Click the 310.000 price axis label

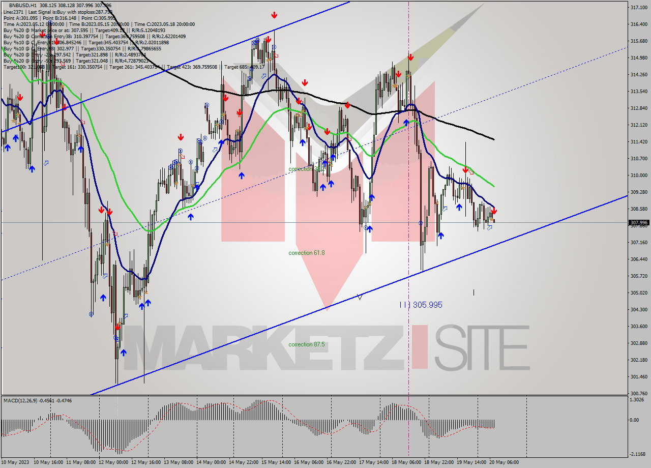coord(638,175)
